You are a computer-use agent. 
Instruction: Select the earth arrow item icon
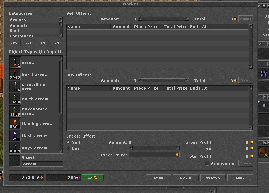click(15, 99)
